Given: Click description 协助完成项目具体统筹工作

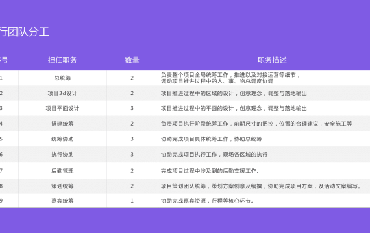Looking at the screenshot, I should pos(212,139).
